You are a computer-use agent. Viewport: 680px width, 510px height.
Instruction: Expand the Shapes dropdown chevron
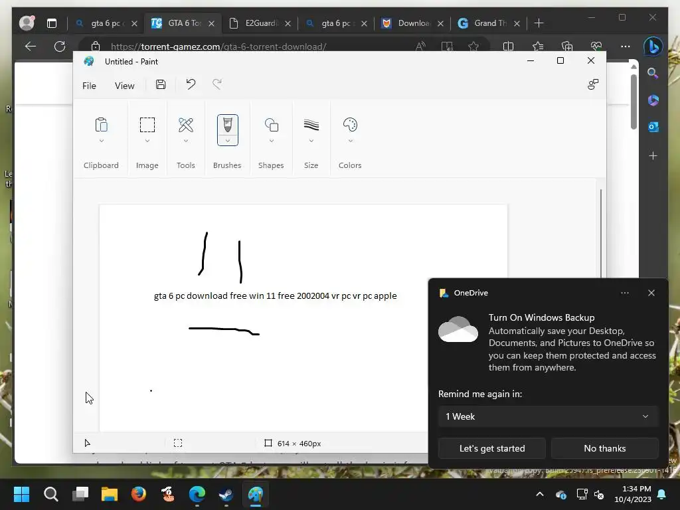click(272, 141)
